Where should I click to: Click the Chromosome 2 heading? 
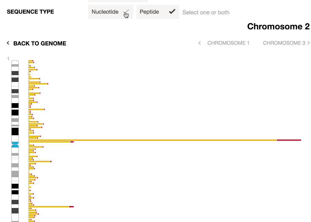278,27
